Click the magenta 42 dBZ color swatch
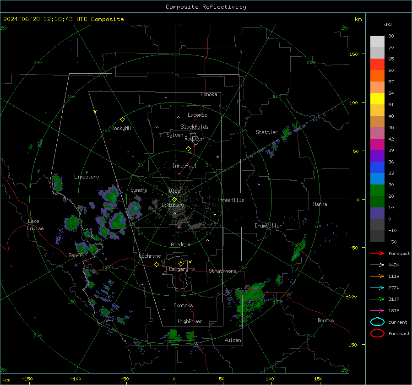 click(x=377, y=144)
